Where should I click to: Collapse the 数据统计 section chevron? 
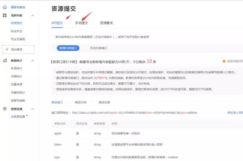point(33,60)
